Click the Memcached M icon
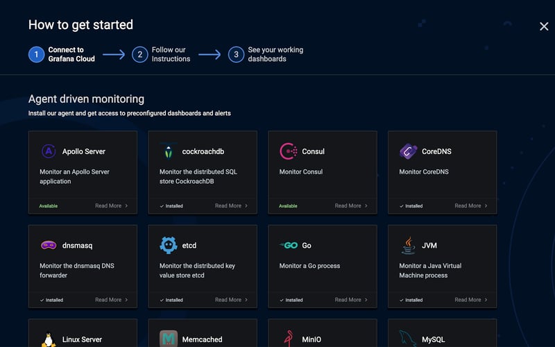555x347 pixels. point(169,339)
